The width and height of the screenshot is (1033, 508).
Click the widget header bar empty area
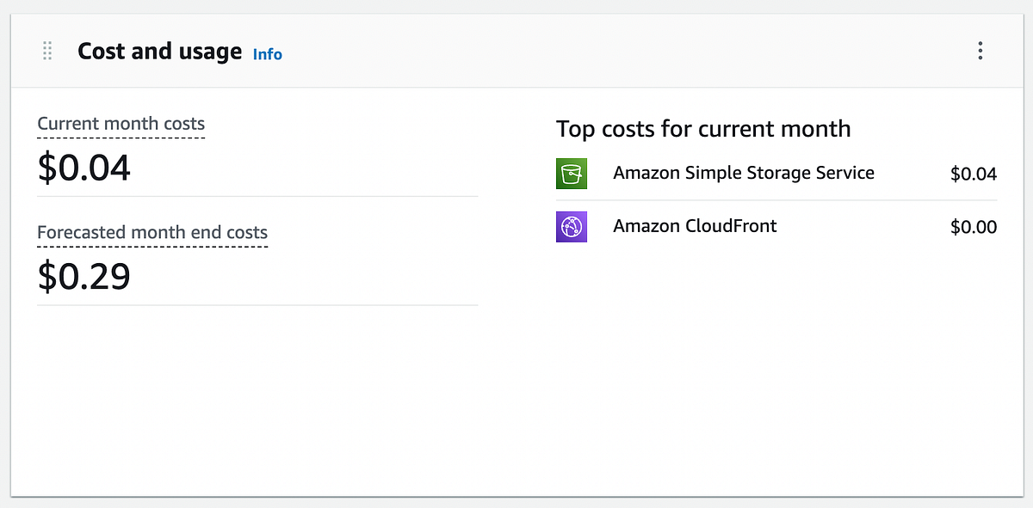click(603, 52)
